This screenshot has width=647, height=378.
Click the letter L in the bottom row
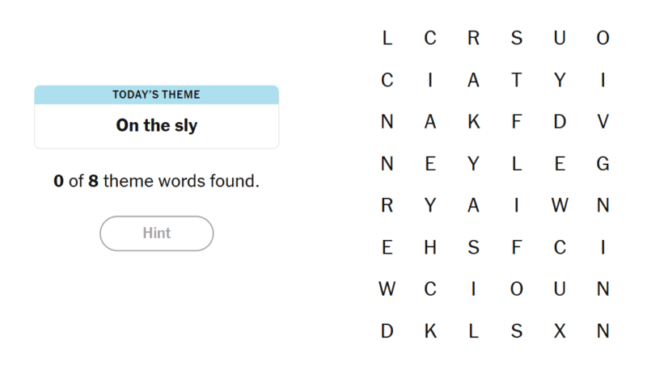pos(473,331)
